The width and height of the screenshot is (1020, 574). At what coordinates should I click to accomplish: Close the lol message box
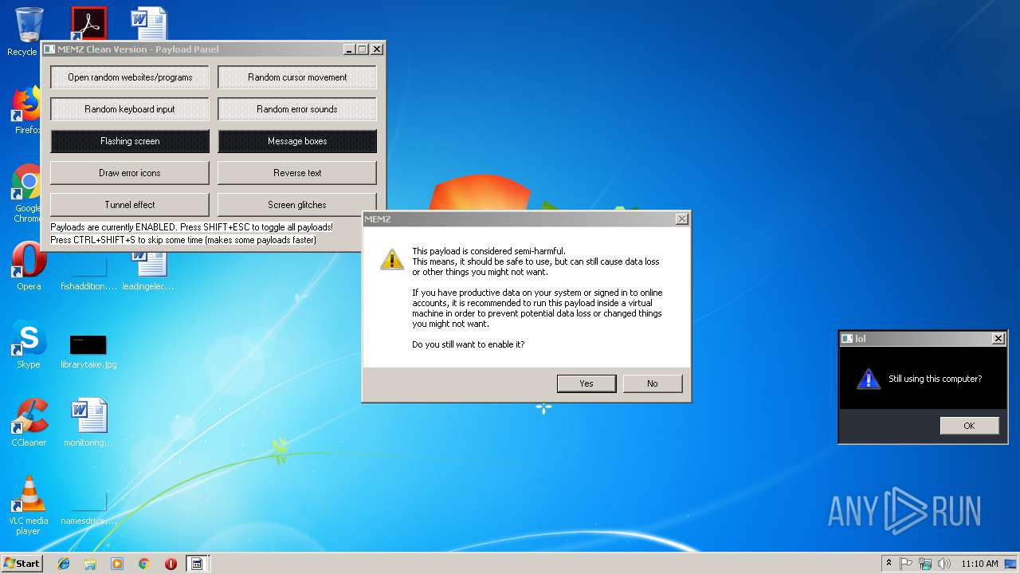click(x=998, y=339)
